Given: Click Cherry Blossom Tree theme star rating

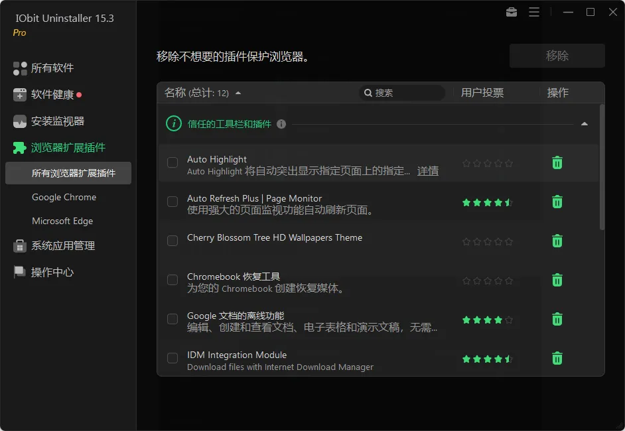Looking at the screenshot, I should (x=488, y=241).
